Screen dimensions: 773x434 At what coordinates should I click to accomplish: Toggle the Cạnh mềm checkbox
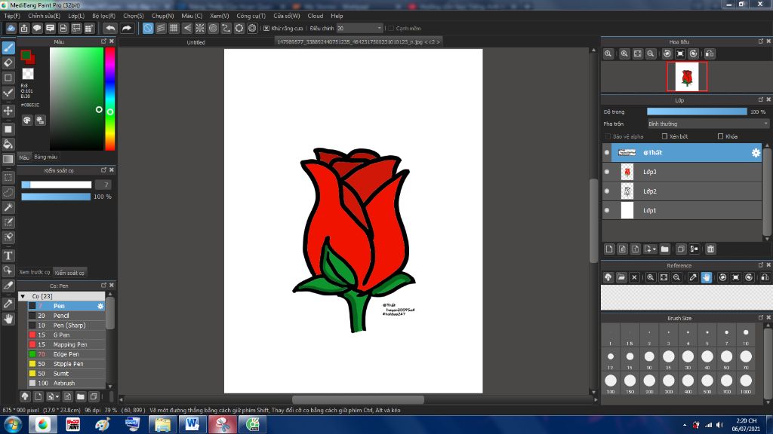[391, 29]
